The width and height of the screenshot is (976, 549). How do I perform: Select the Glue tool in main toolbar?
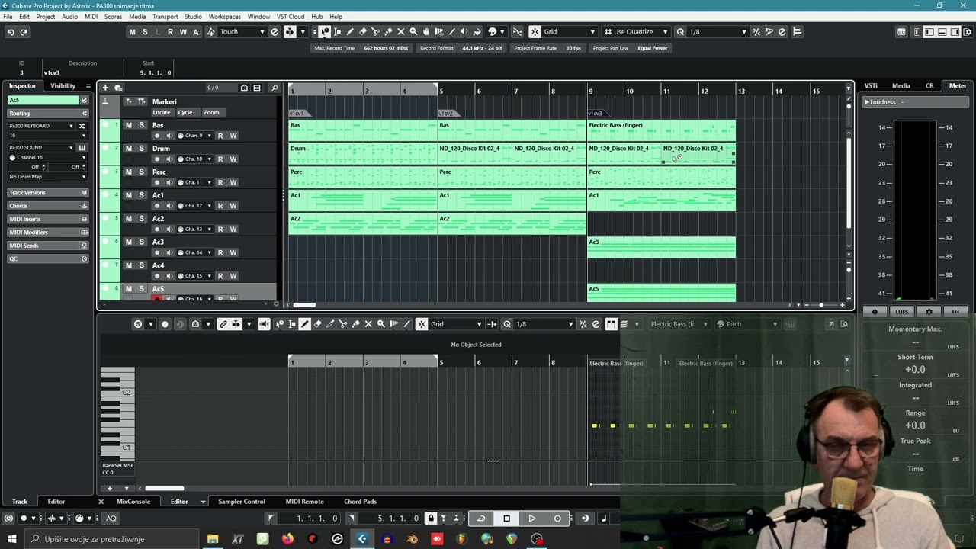pyautogui.click(x=388, y=31)
